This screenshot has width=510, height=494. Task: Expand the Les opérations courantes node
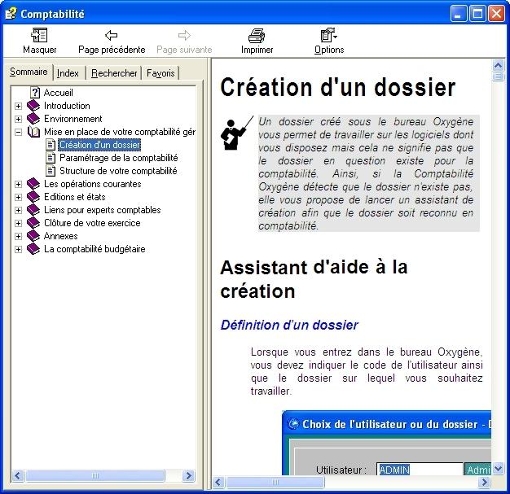tap(18, 184)
